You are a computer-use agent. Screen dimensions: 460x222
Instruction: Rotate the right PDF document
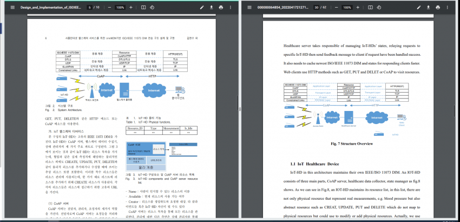(x=379, y=8)
